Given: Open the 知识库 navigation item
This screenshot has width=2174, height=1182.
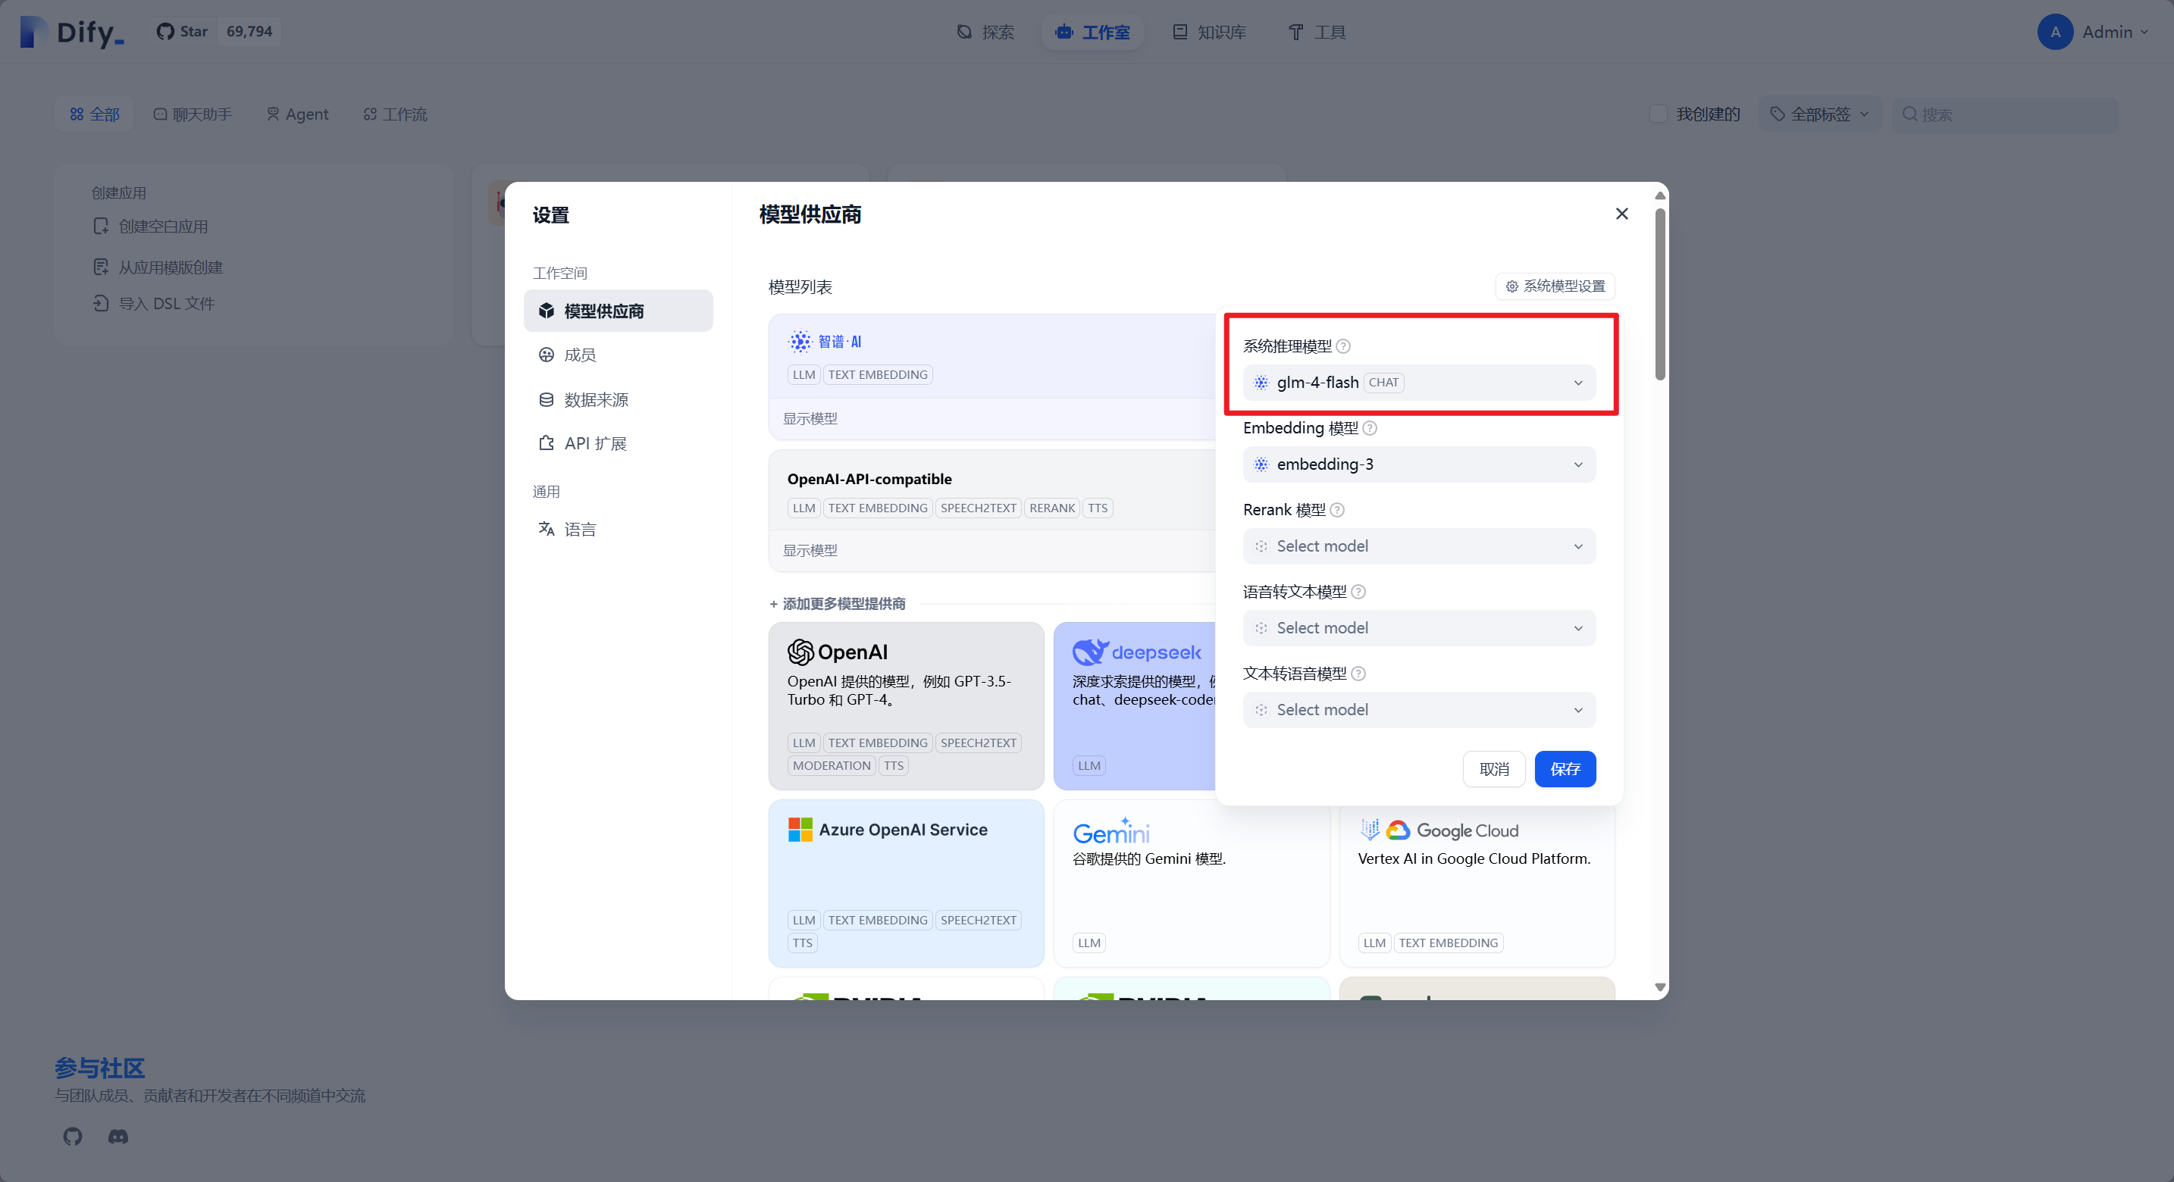Looking at the screenshot, I should 1208,32.
